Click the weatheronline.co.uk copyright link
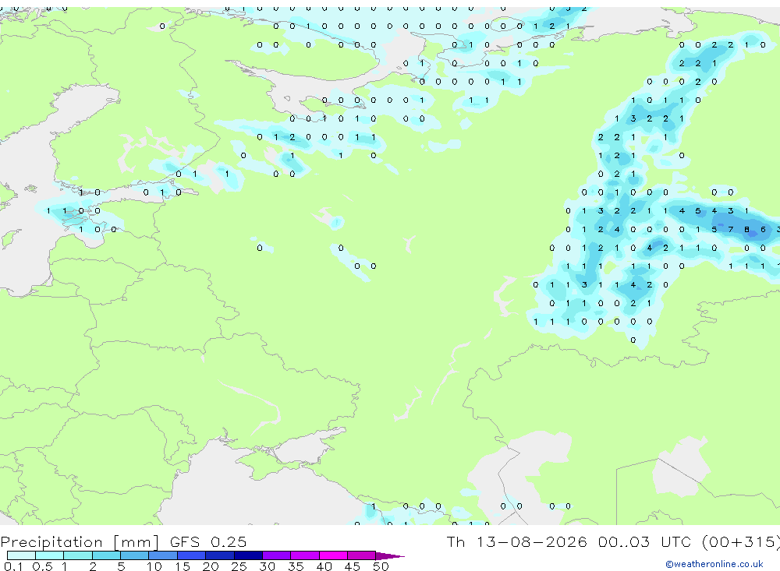The width and height of the screenshot is (780, 571). click(714, 564)
